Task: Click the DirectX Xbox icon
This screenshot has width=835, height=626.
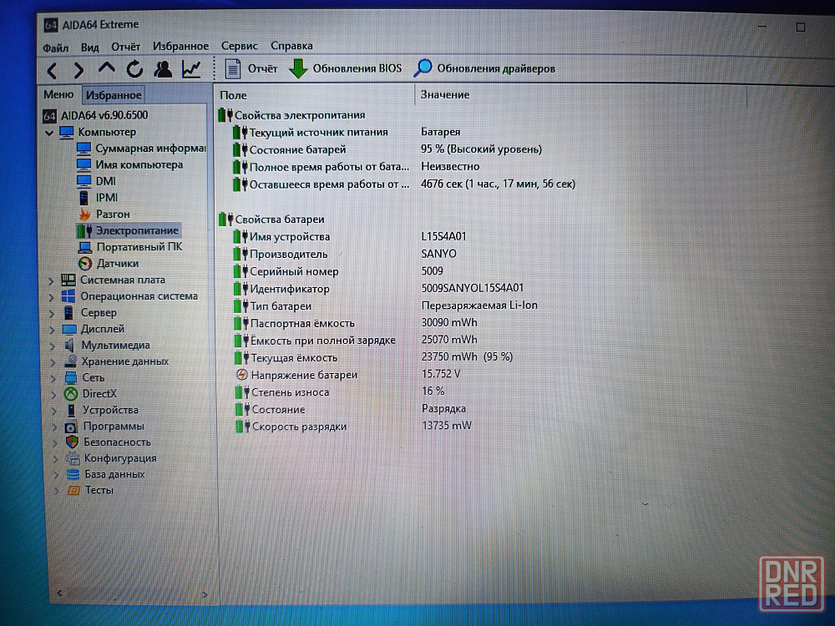Action: click(70, 394)
